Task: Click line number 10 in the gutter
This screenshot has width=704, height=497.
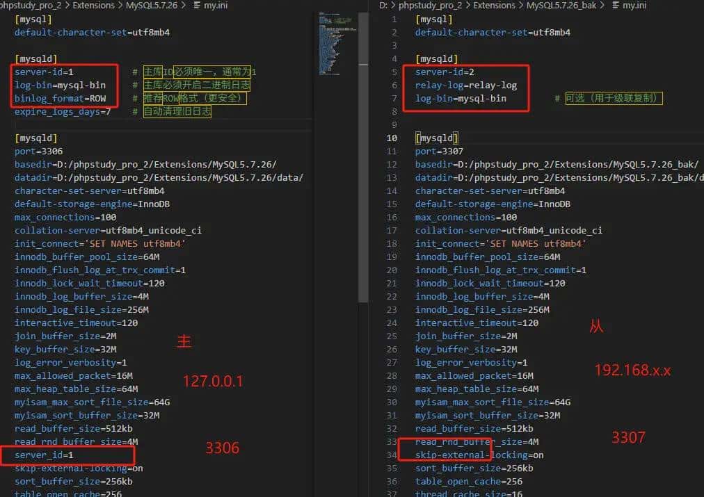Action: pos(392,138)
